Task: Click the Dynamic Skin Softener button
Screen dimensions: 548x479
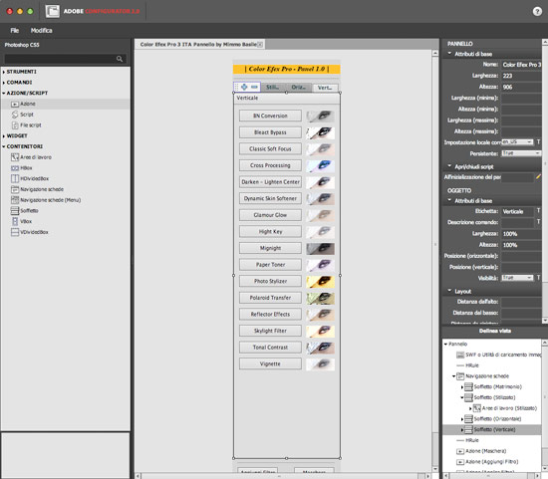Action: [x=270, y=198]
